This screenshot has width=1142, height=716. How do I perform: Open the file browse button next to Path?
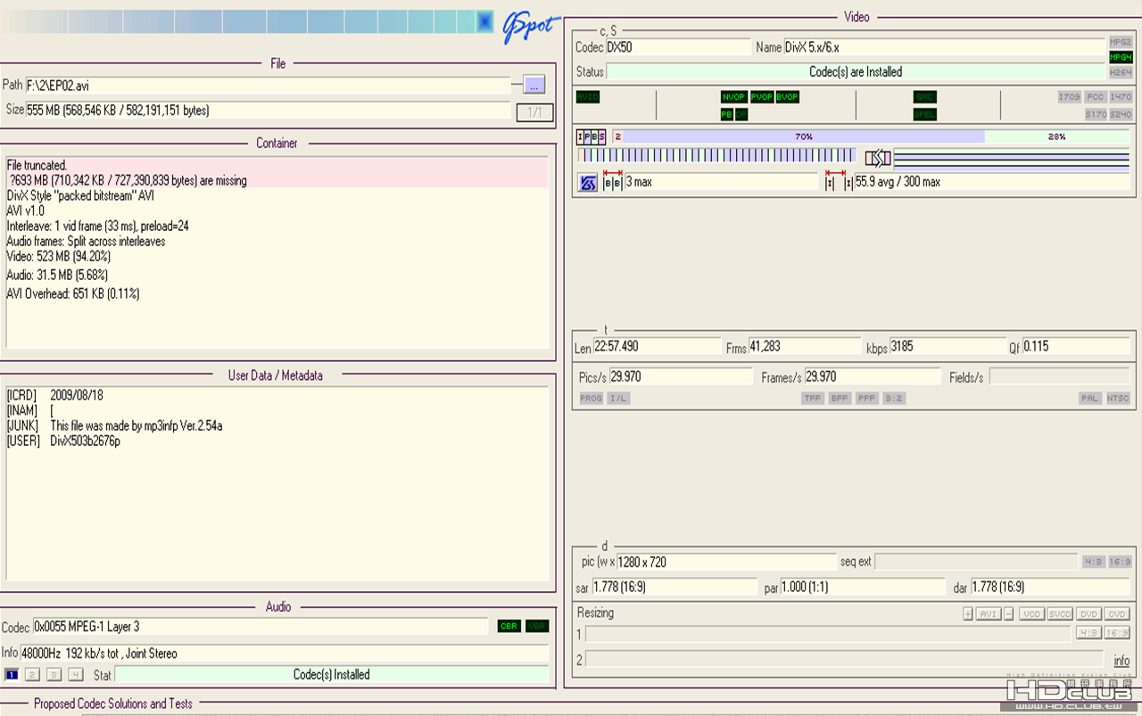534,86
